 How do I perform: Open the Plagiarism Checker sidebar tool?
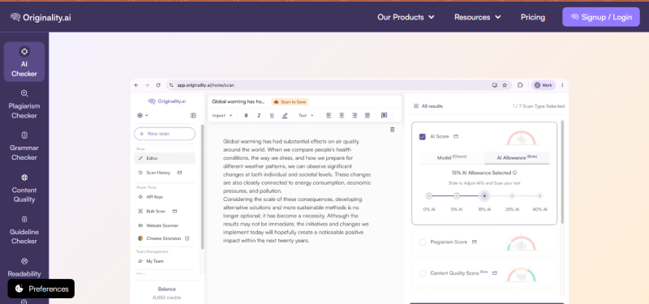24,105
